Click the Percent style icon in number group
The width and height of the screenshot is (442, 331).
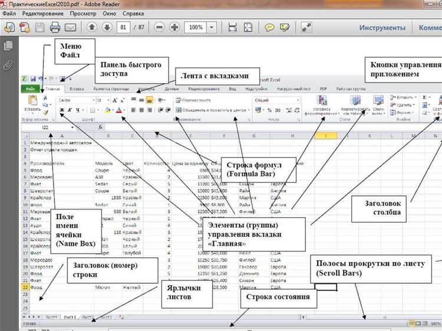pyautogui.click(x=269, y=110)
